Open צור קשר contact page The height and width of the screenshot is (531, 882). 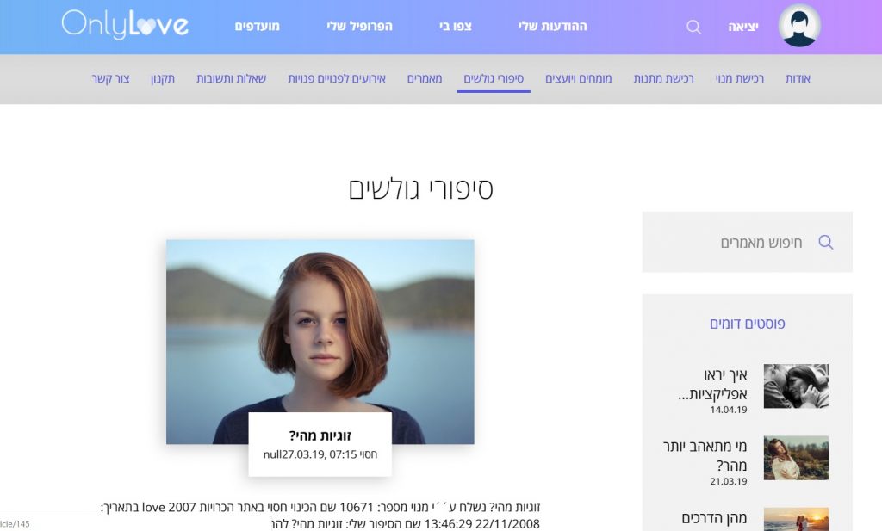[x=111, y=78]
